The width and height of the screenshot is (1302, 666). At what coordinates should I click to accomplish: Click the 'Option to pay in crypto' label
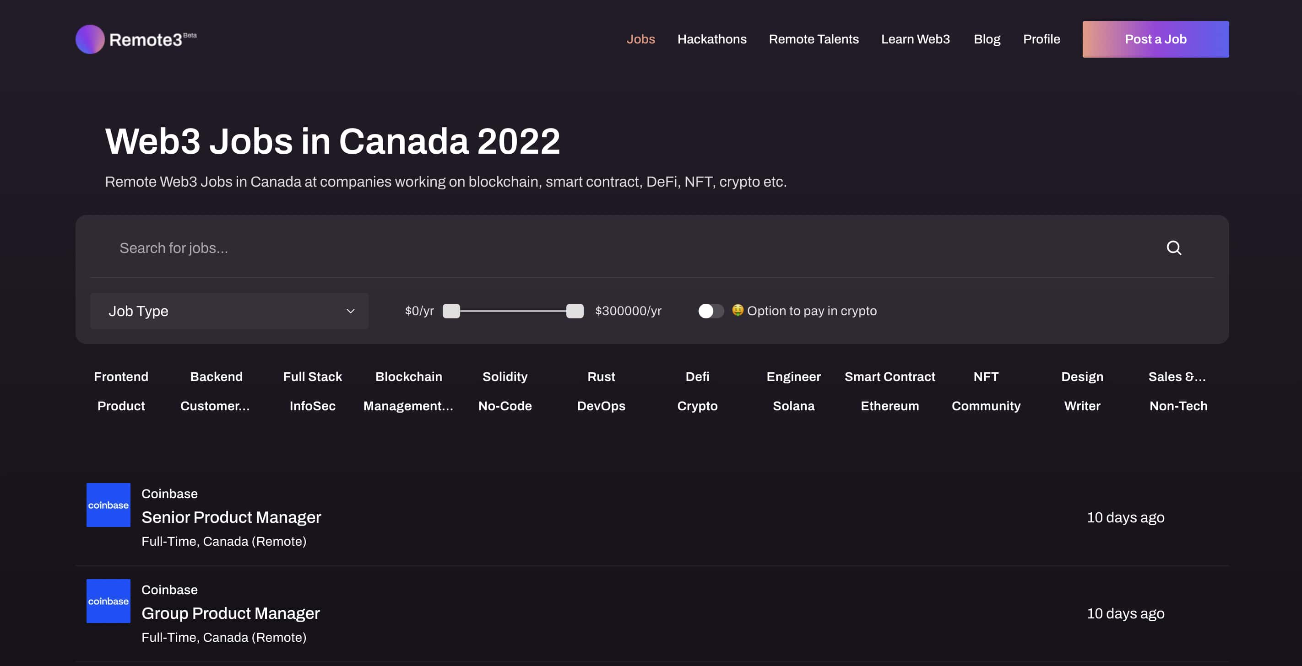pos(812,311)
